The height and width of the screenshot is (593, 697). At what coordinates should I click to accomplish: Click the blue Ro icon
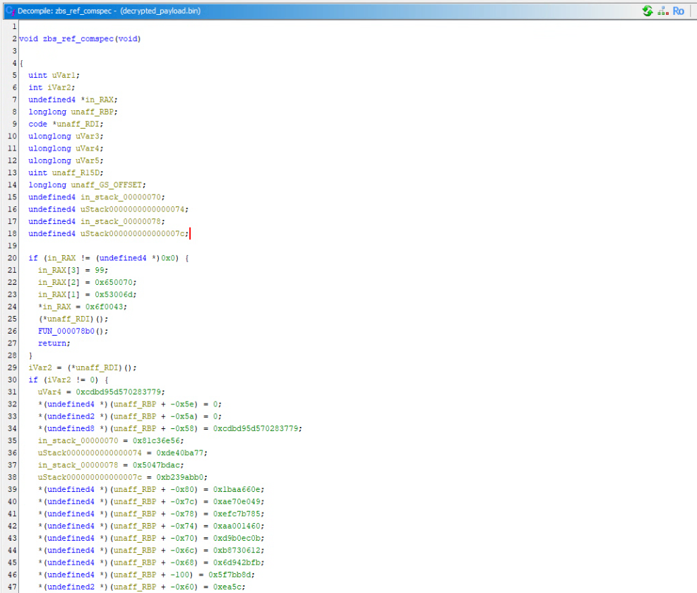click(x=679, y=11)
